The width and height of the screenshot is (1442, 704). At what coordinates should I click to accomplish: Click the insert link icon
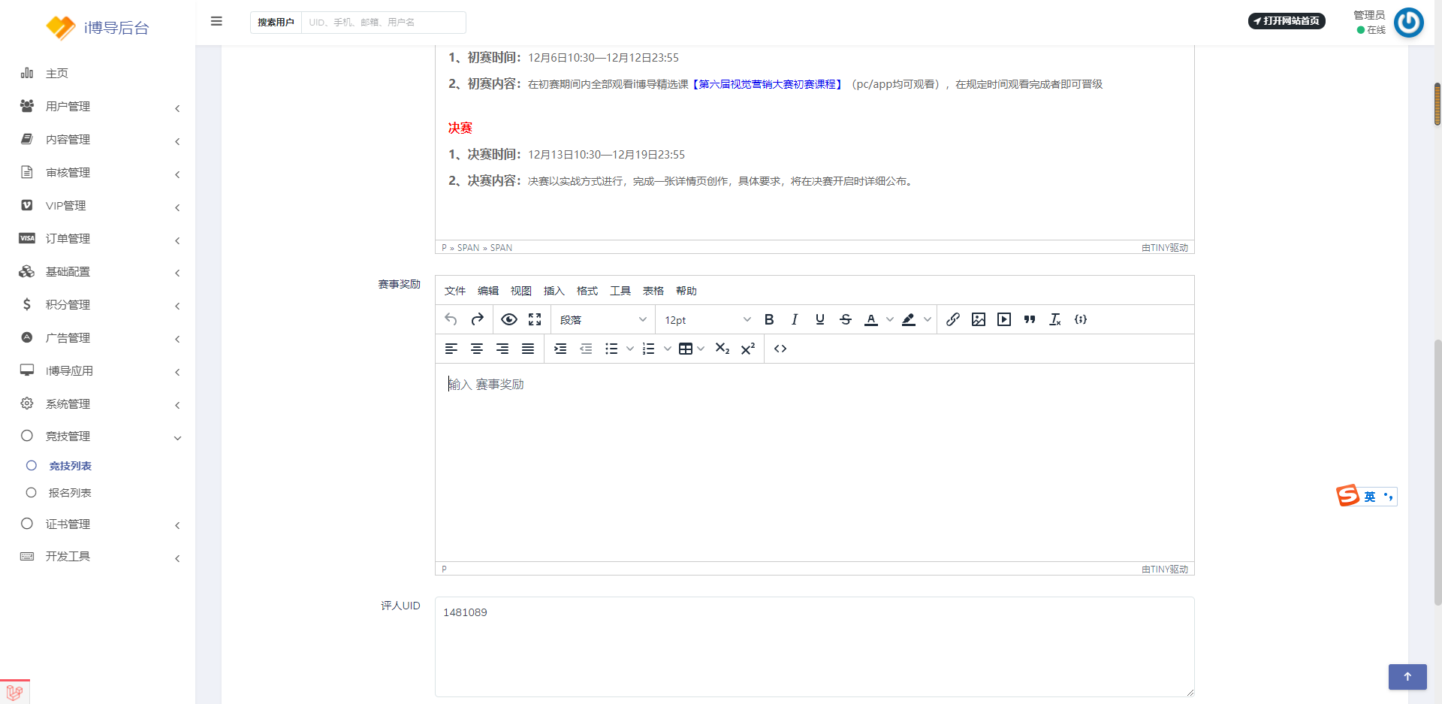click(953, 319)
